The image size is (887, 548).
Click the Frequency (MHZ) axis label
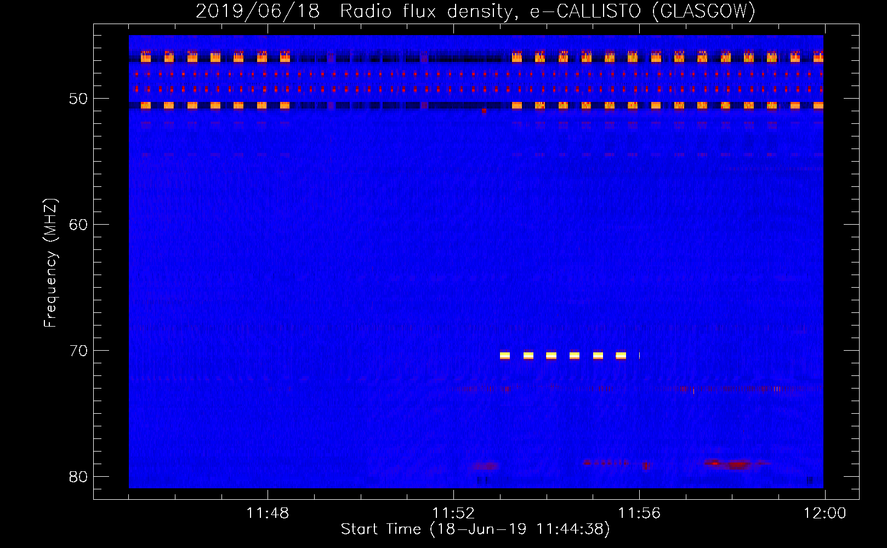pos(50,263)
